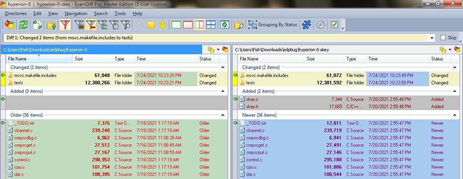Screen dimensions: 463x179
Task: Toggle the green checkmark toolbar button
Action: pyautogui.click(x=335, y=25)
